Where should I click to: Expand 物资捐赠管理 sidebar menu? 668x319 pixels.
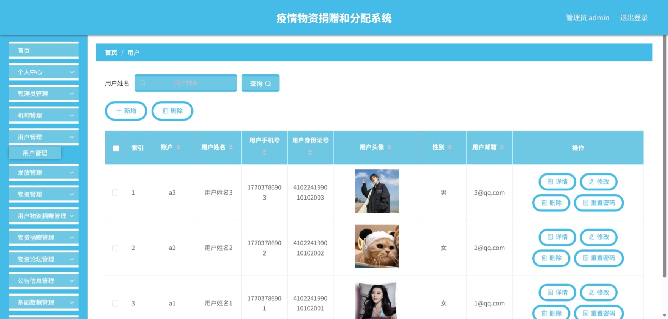pos(44,237)
